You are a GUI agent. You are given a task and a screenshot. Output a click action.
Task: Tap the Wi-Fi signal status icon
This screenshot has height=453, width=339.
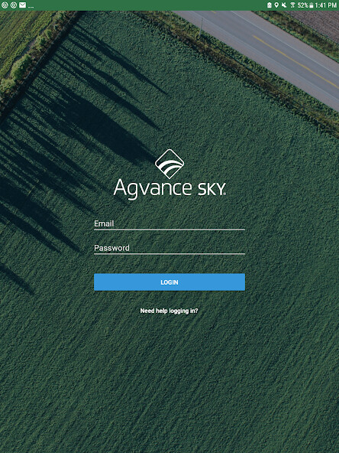[292, 5]
